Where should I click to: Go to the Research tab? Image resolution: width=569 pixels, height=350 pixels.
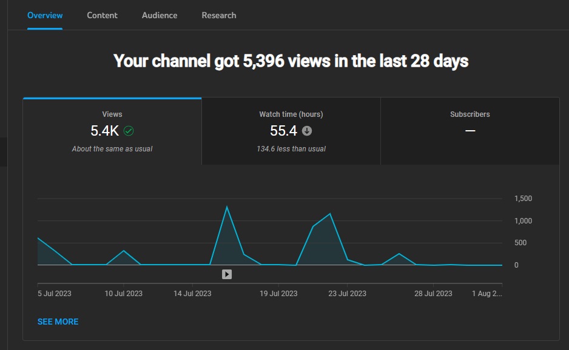[219, 15]
